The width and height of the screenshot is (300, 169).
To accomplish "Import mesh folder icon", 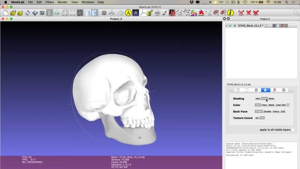I will 20,13.
